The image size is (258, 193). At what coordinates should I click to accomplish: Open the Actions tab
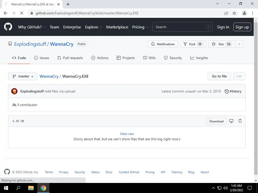coord(100,58)
